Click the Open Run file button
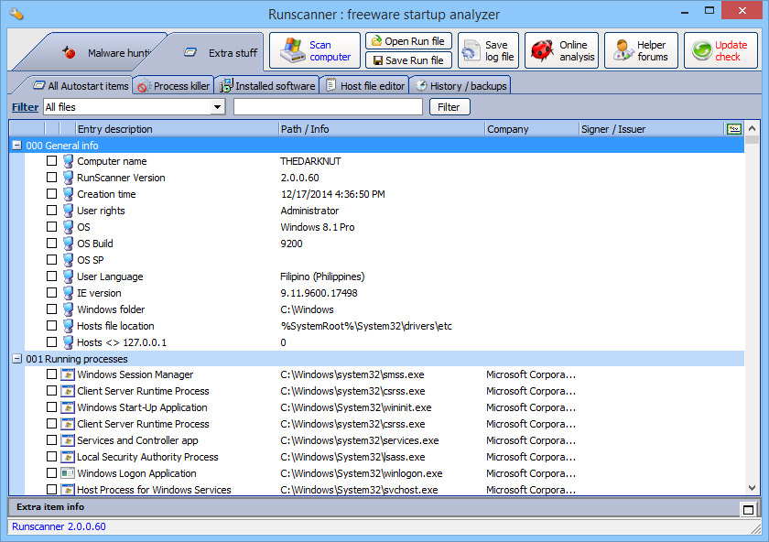Screen dimensions: 769x542 (x=408, y=40)
